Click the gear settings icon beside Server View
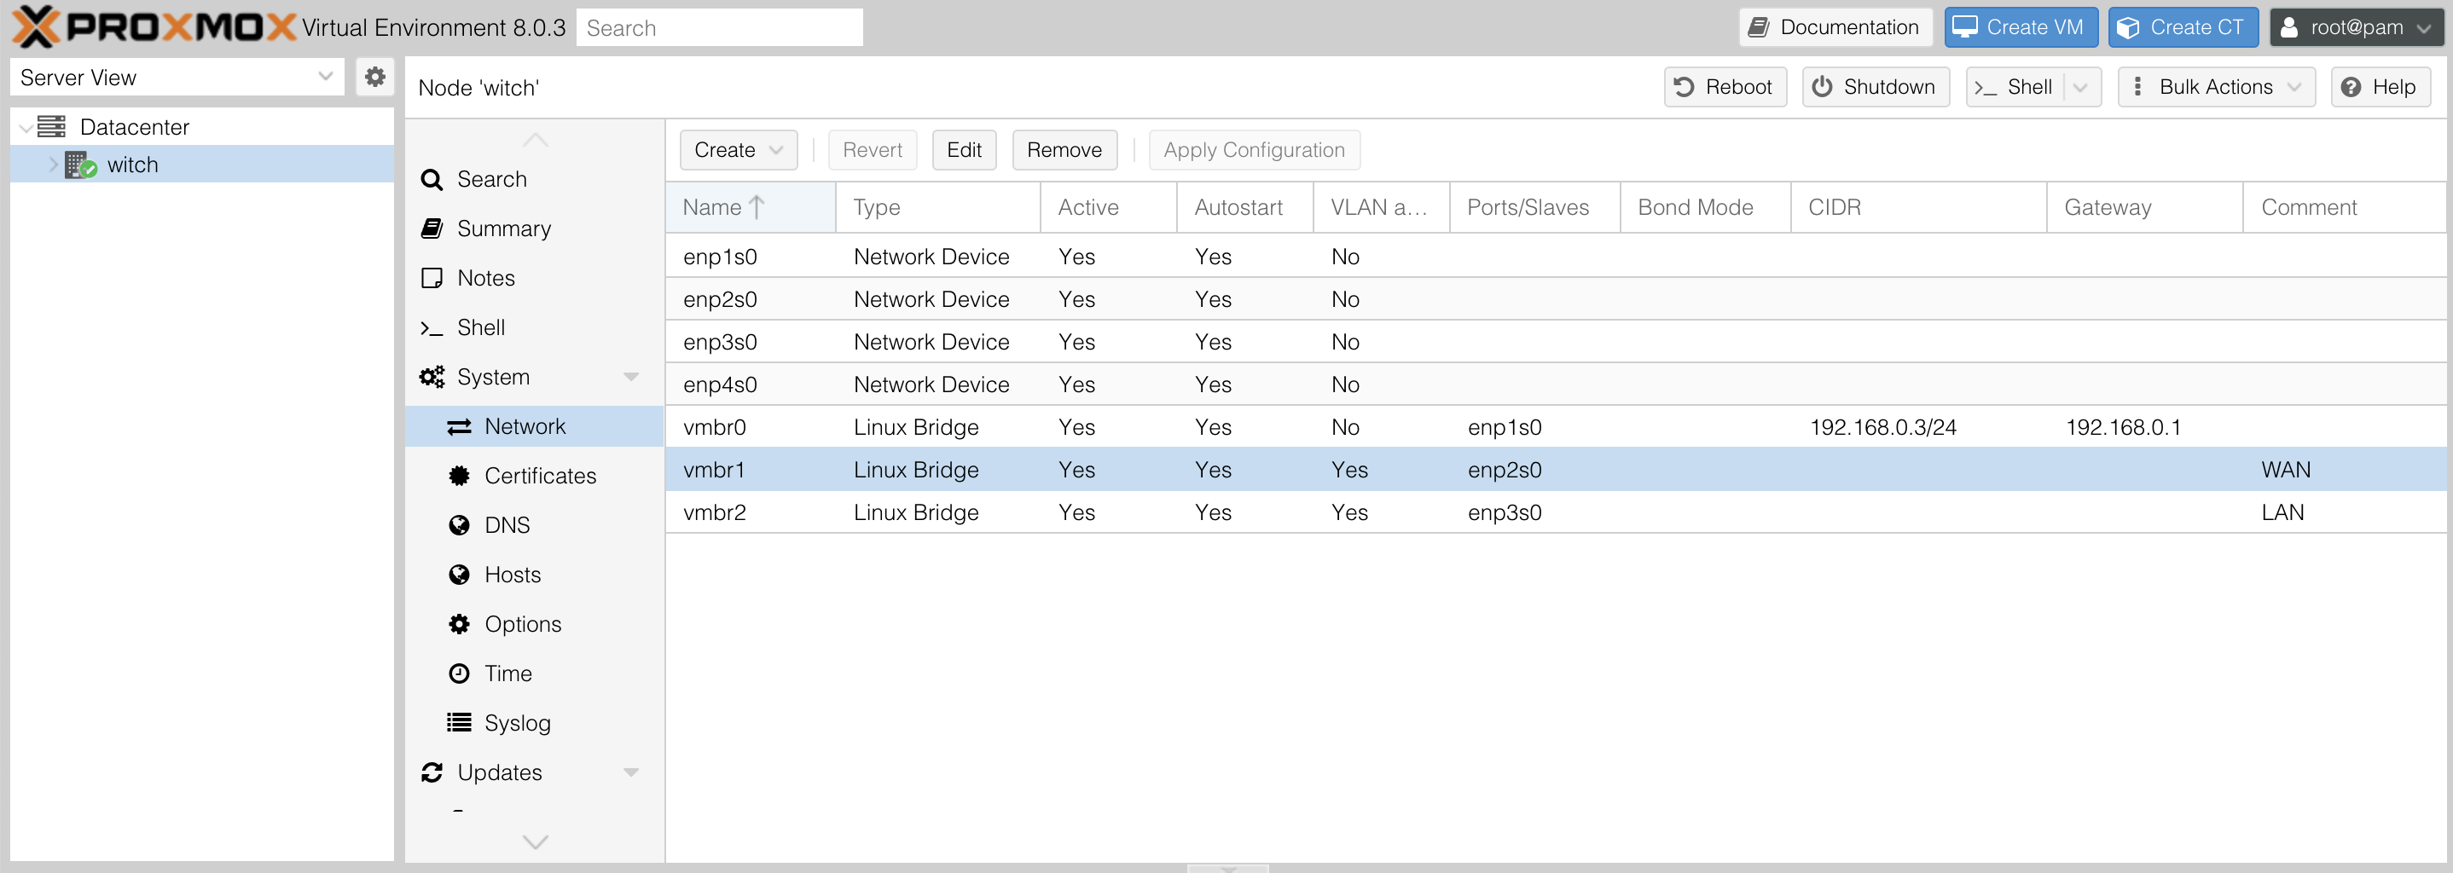 tap(375, 77)
